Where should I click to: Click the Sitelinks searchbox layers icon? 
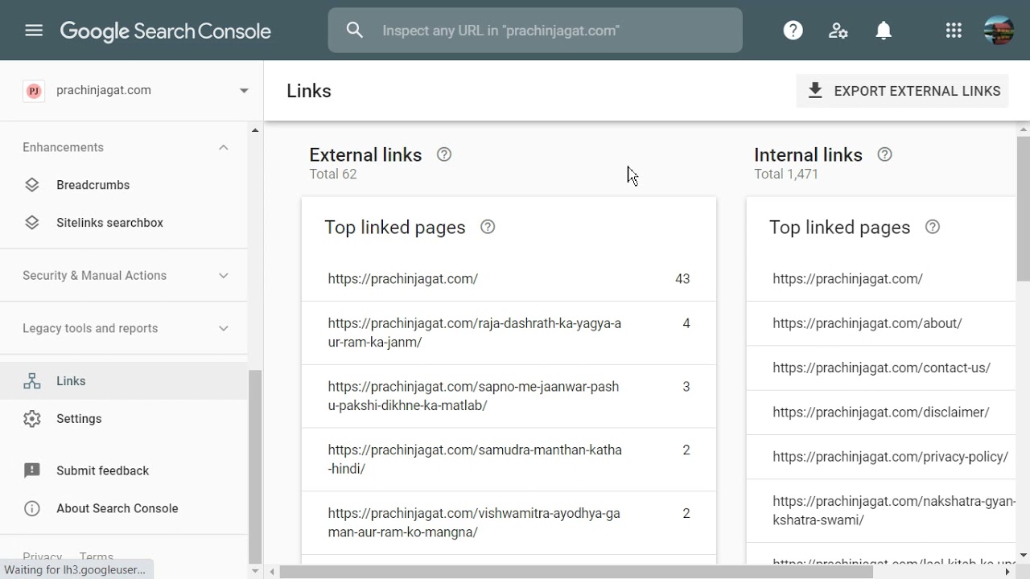pyautogui.click(x=32, y=223)
